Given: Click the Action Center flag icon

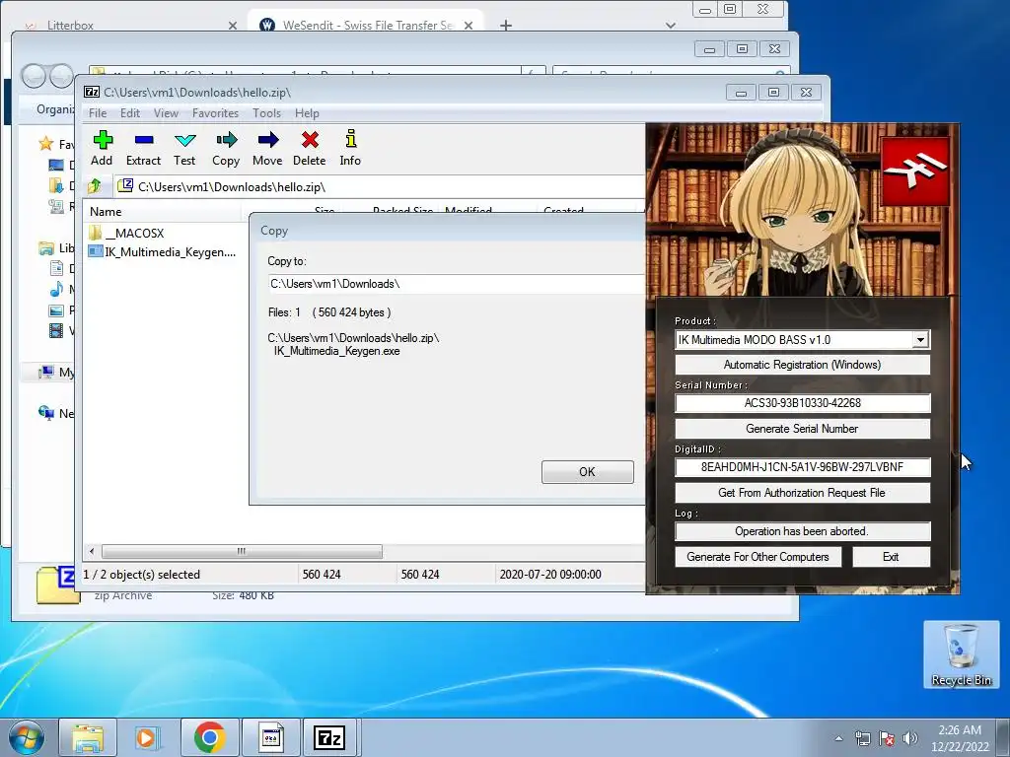Looking at the screenshot, I should pyautogui.click(x=887, y=738).
